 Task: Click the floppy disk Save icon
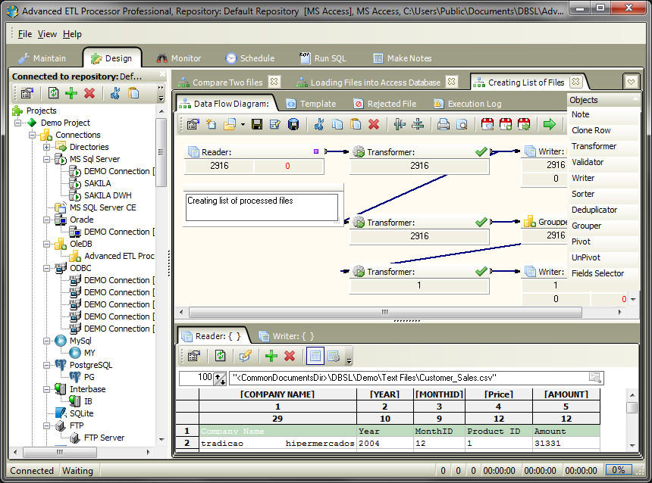click(257, 124)
